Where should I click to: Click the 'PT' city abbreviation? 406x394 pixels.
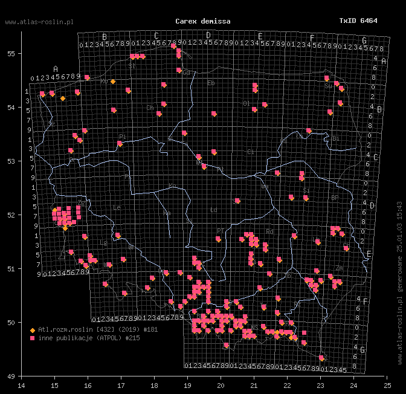[x=221, y=231]
